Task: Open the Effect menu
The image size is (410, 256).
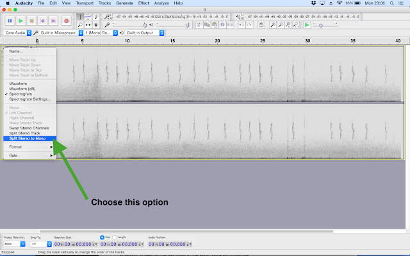Action: (x=143, y=3)
